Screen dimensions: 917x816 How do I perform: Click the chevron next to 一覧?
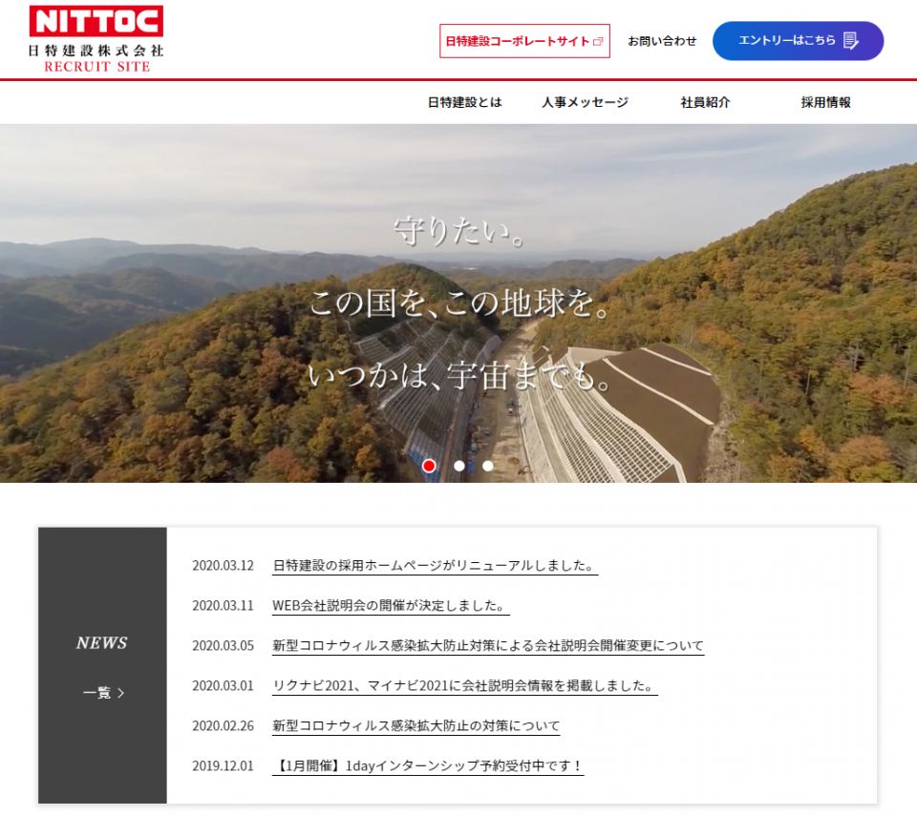(121, 693)
